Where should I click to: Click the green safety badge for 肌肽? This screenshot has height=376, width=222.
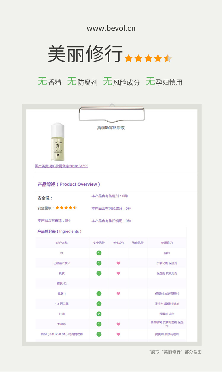99,273
